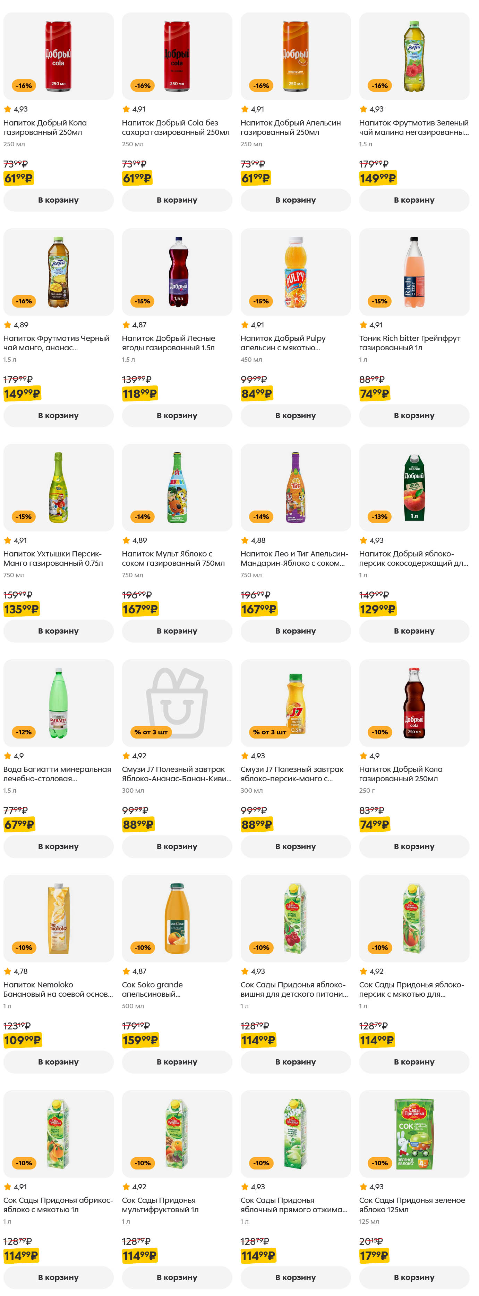The image size is (479, 1296).
Task: Click the -10% badge on Сок Soko grande
Action: coord(143,947)
